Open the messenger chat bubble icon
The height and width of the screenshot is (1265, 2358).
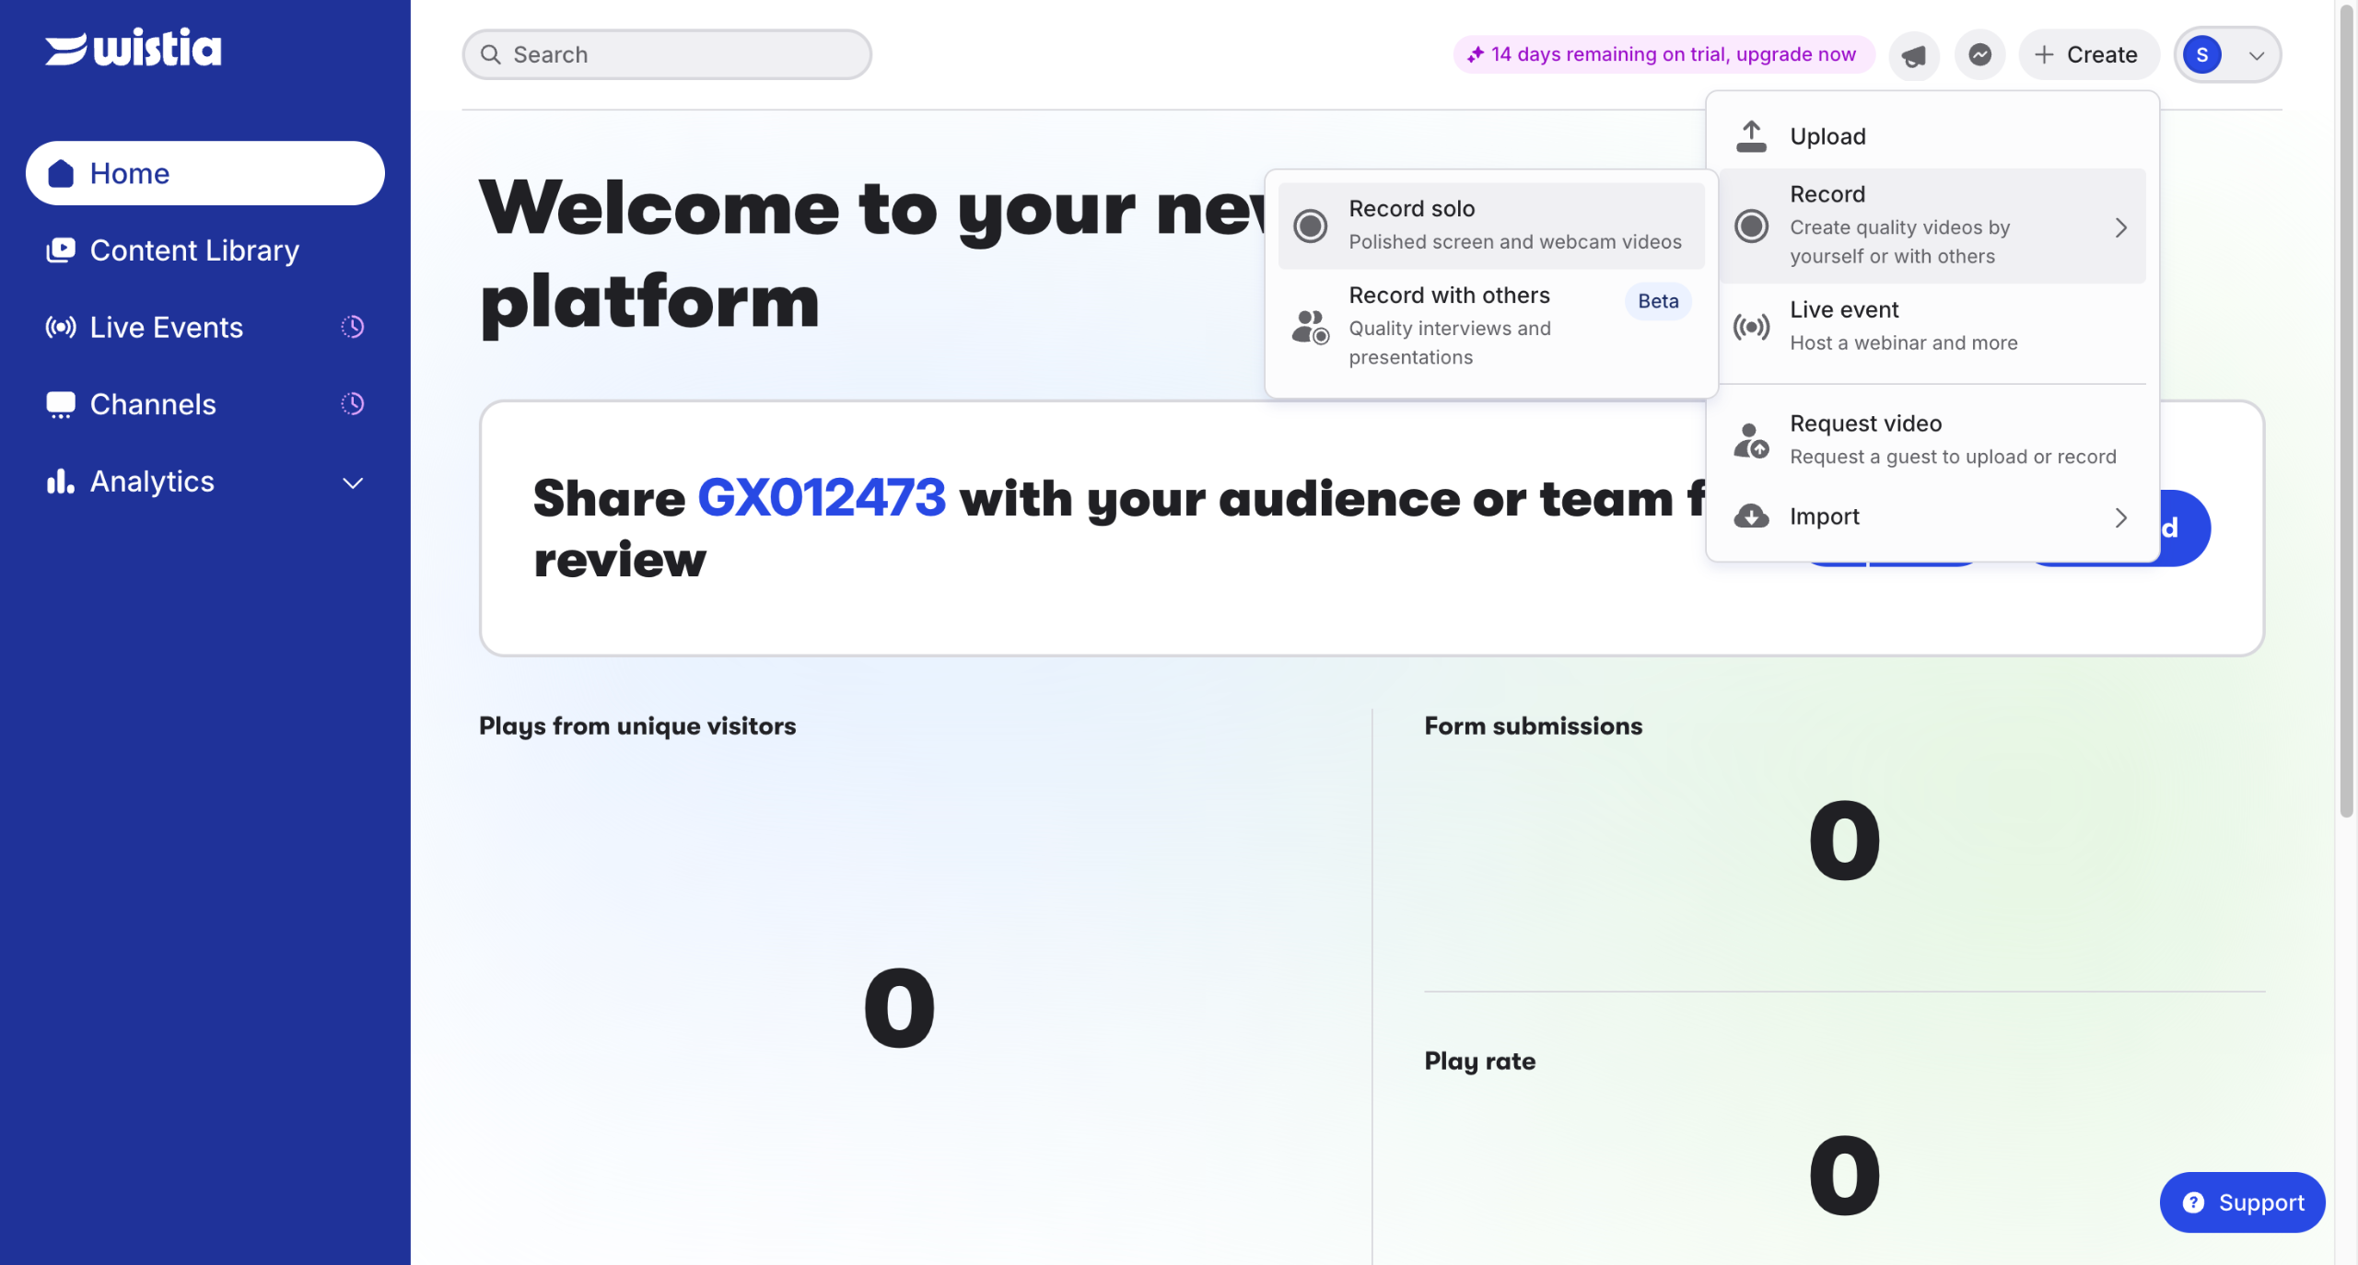(x=1979, y=55)
